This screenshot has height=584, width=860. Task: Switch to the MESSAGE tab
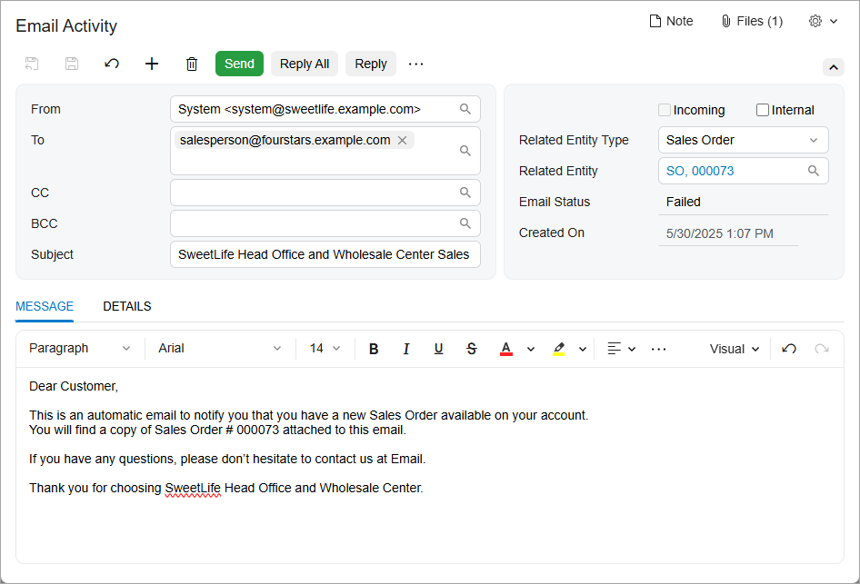point(45,306)
